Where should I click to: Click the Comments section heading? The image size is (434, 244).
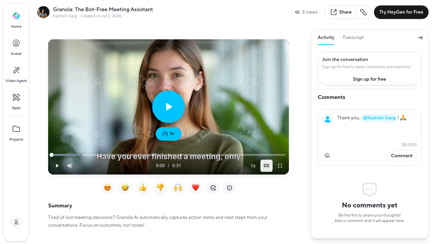pyautogui.click(x=332, y=97)
